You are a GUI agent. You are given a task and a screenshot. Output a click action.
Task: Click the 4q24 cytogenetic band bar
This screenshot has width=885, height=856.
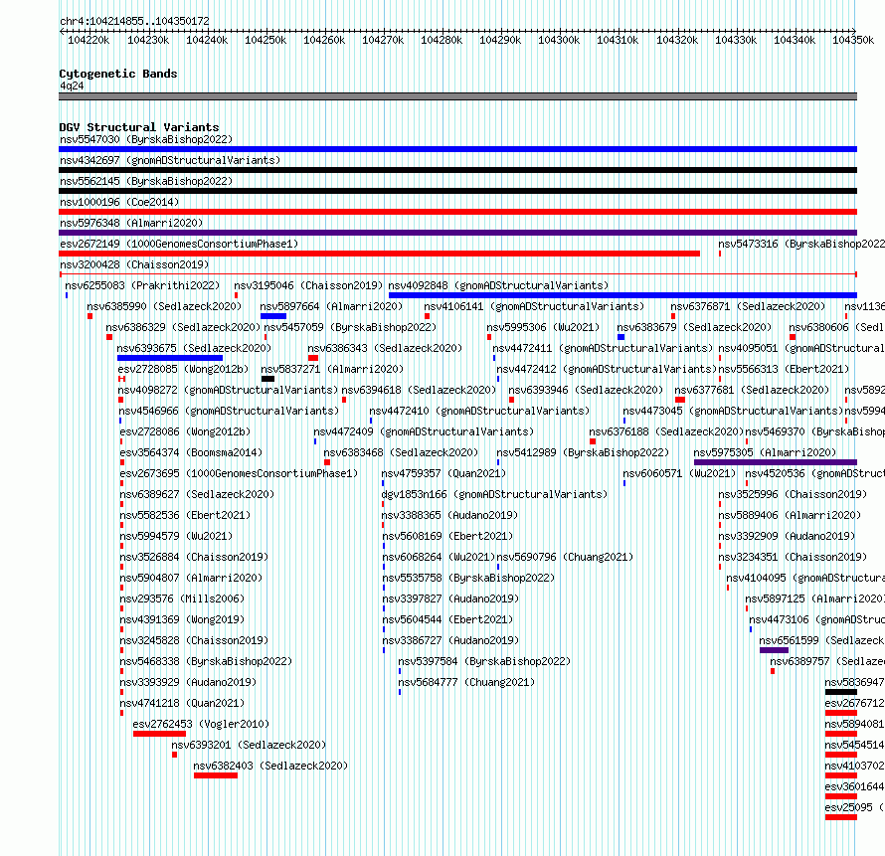click(x=457, y=96)
